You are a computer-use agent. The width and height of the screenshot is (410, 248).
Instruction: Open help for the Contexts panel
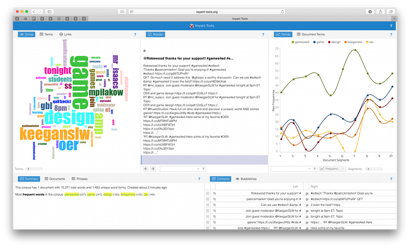coord(391,179)
